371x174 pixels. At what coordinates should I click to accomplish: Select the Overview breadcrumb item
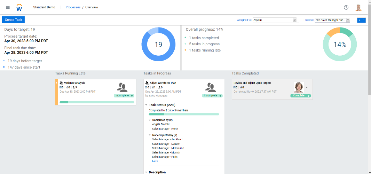click(x=92, y=7)
